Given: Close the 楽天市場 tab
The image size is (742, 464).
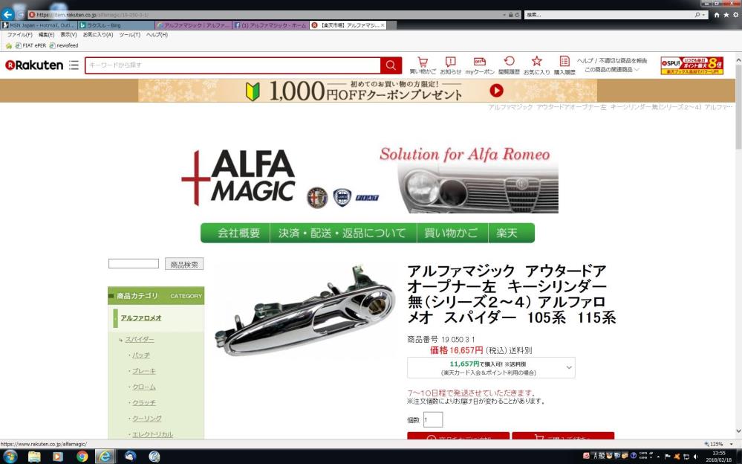Looking at the screenshot, I should [383, 25].
